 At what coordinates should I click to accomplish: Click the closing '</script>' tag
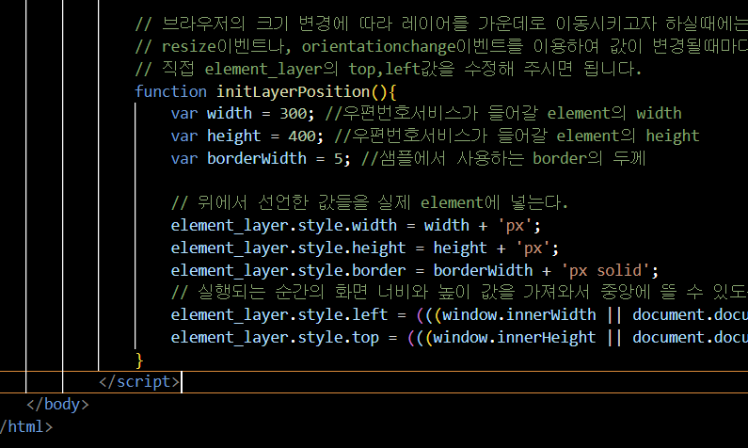tap(139, 382)
